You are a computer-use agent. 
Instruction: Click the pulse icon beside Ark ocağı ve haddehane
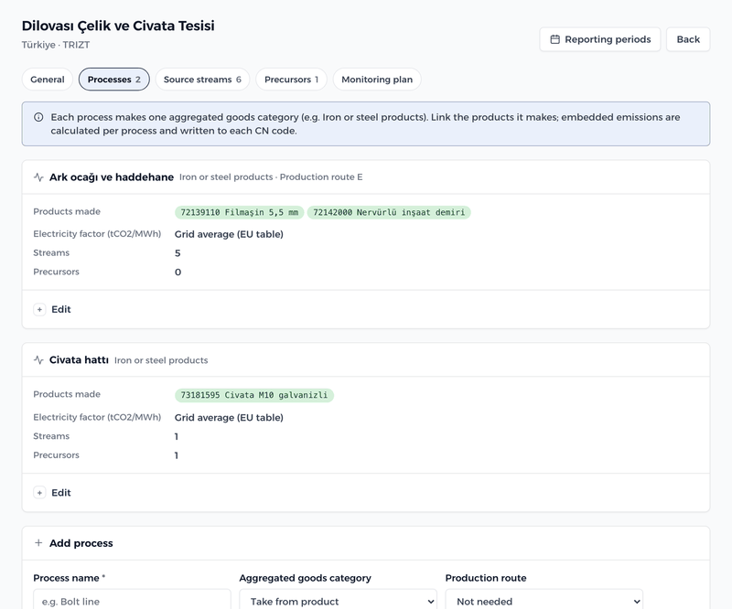pos(38,177)
